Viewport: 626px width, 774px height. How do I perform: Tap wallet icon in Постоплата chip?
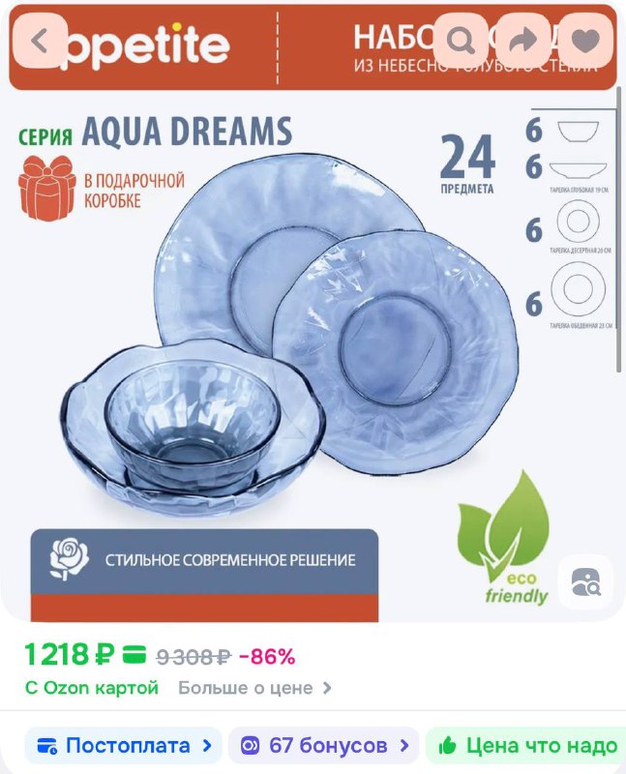point(47,745)
